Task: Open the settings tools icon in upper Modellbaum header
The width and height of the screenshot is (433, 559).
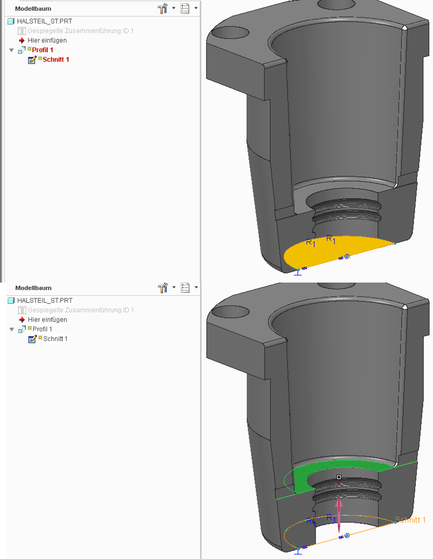Action: coord(163,8)
